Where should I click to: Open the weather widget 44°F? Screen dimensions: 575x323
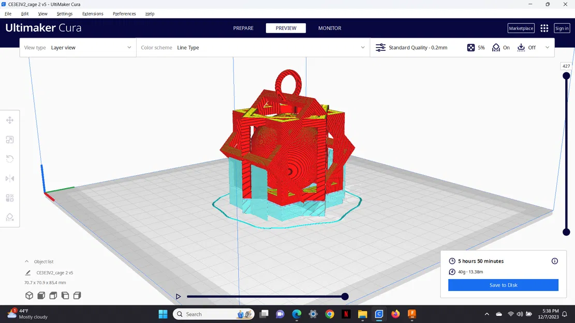click(x=28, y=314)
